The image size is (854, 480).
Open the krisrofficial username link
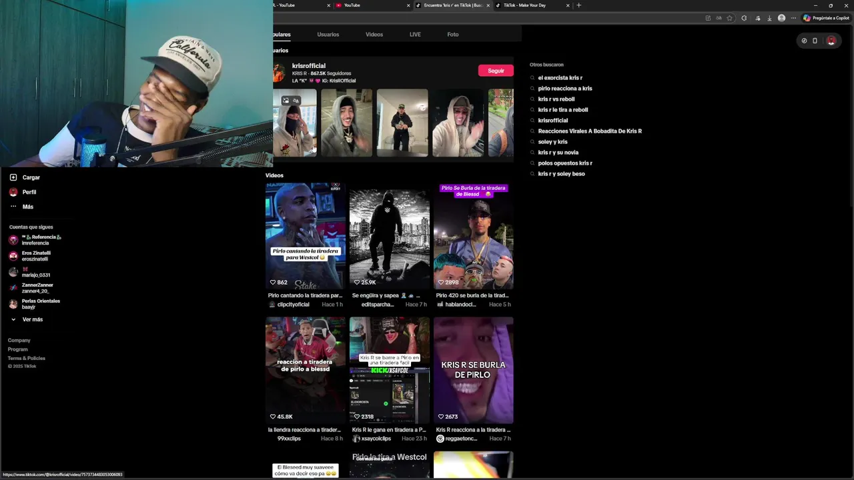tap(309, 66)
